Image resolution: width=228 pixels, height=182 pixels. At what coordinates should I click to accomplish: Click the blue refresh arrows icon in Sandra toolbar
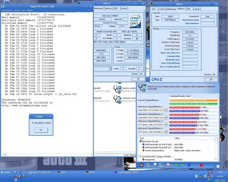coord(189,165)
